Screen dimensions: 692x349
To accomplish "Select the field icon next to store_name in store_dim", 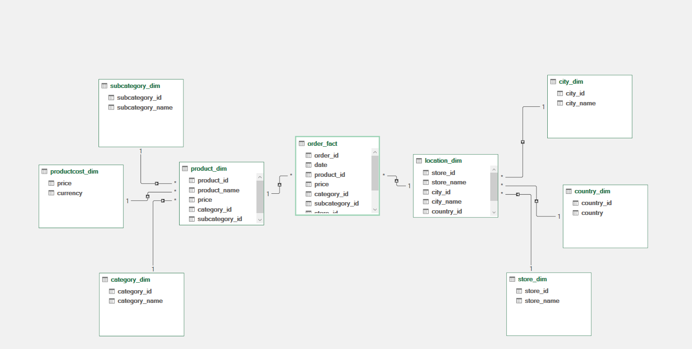I will pos(519,301).
